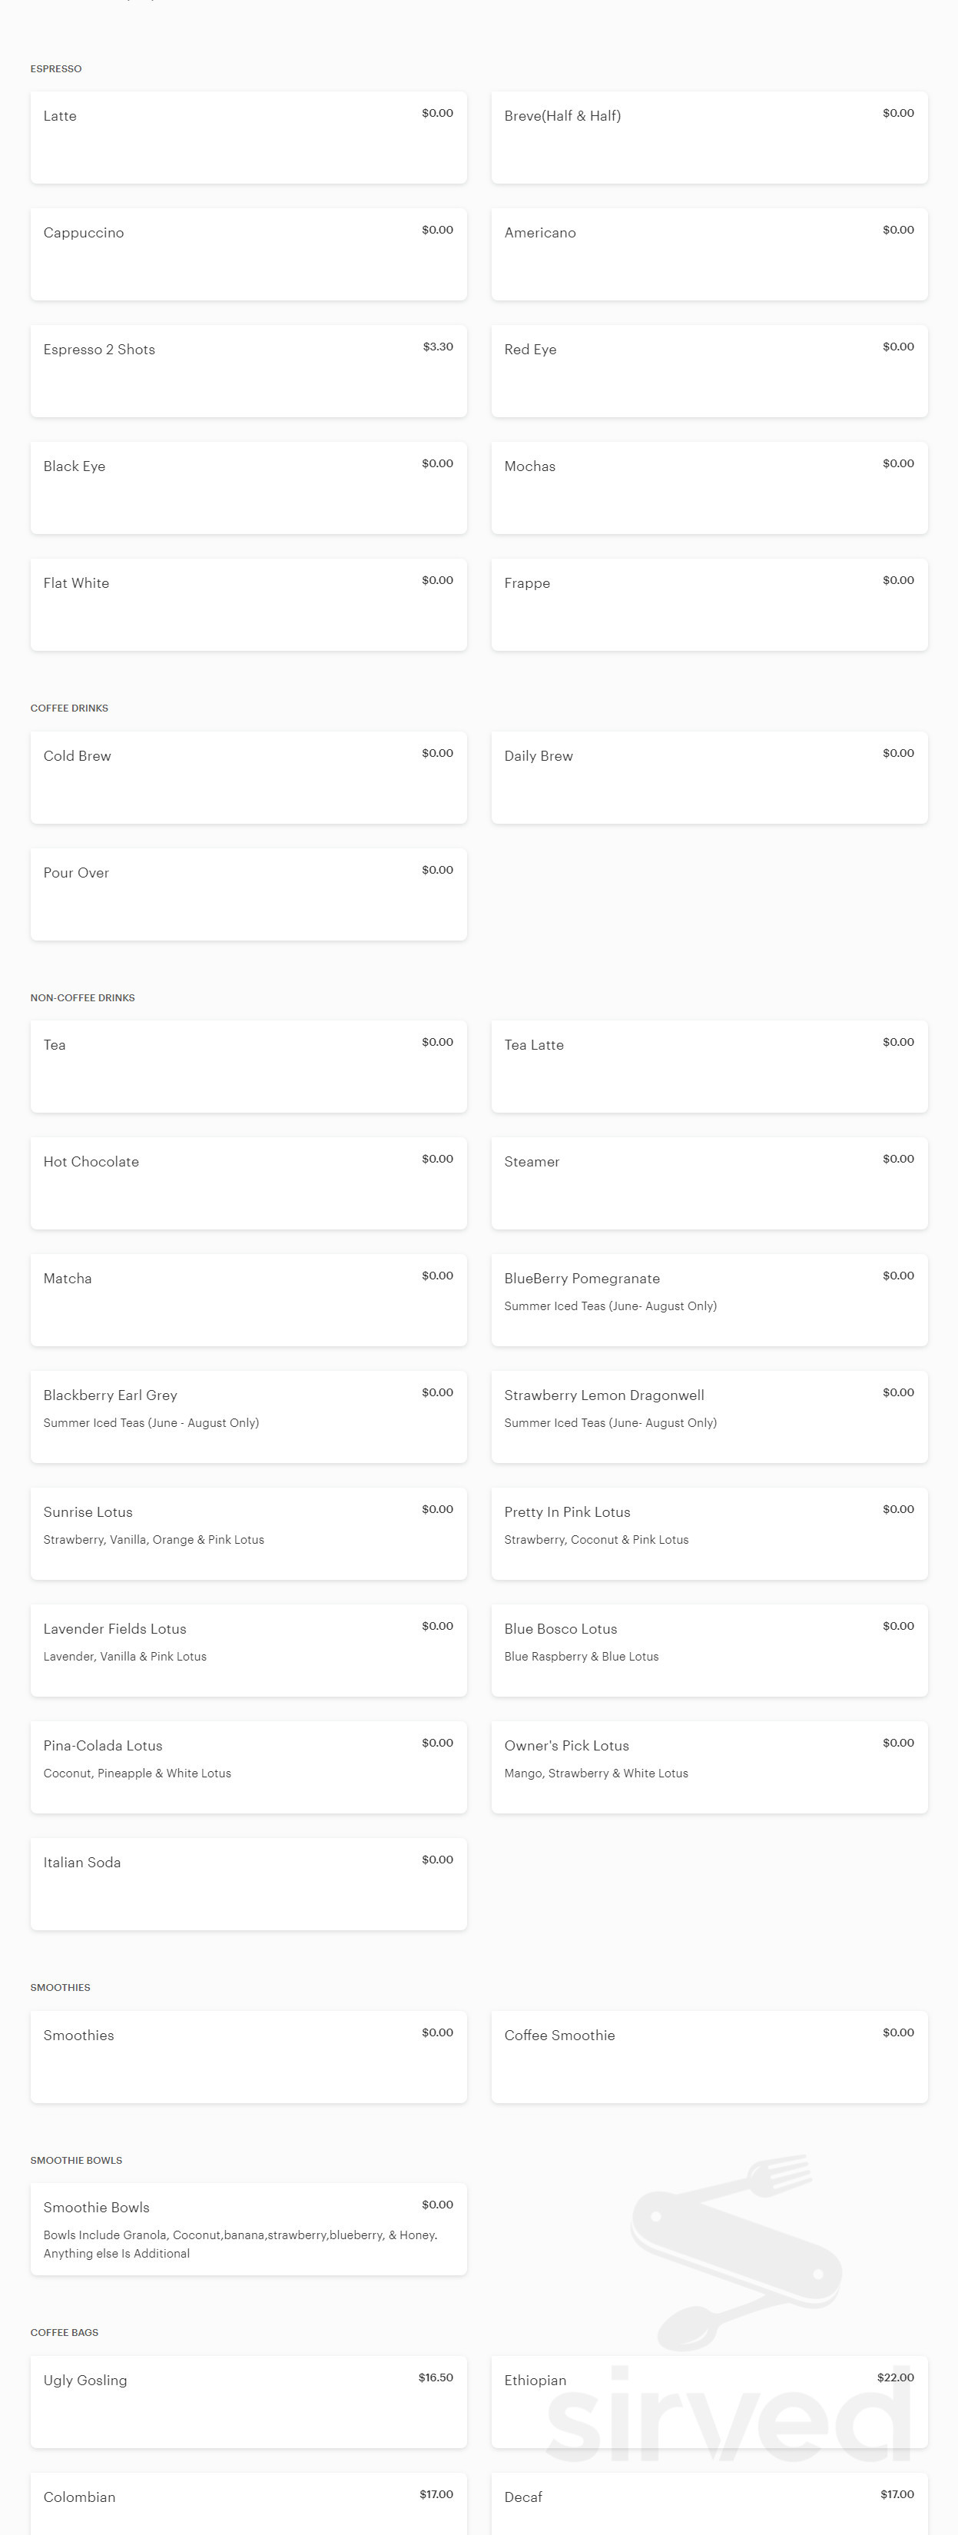
Task: Open the Latte menu item
Action: point(248,138)
